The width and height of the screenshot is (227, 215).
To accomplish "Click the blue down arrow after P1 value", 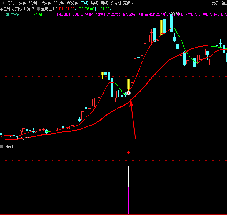I will (76, 9).
